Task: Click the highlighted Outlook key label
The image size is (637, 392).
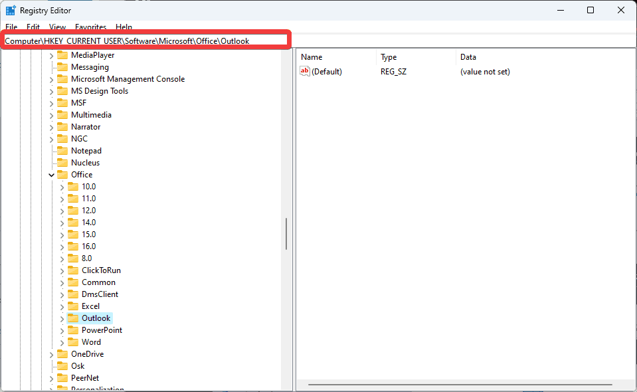Action: pyautogui.click(x=96, y=318)
